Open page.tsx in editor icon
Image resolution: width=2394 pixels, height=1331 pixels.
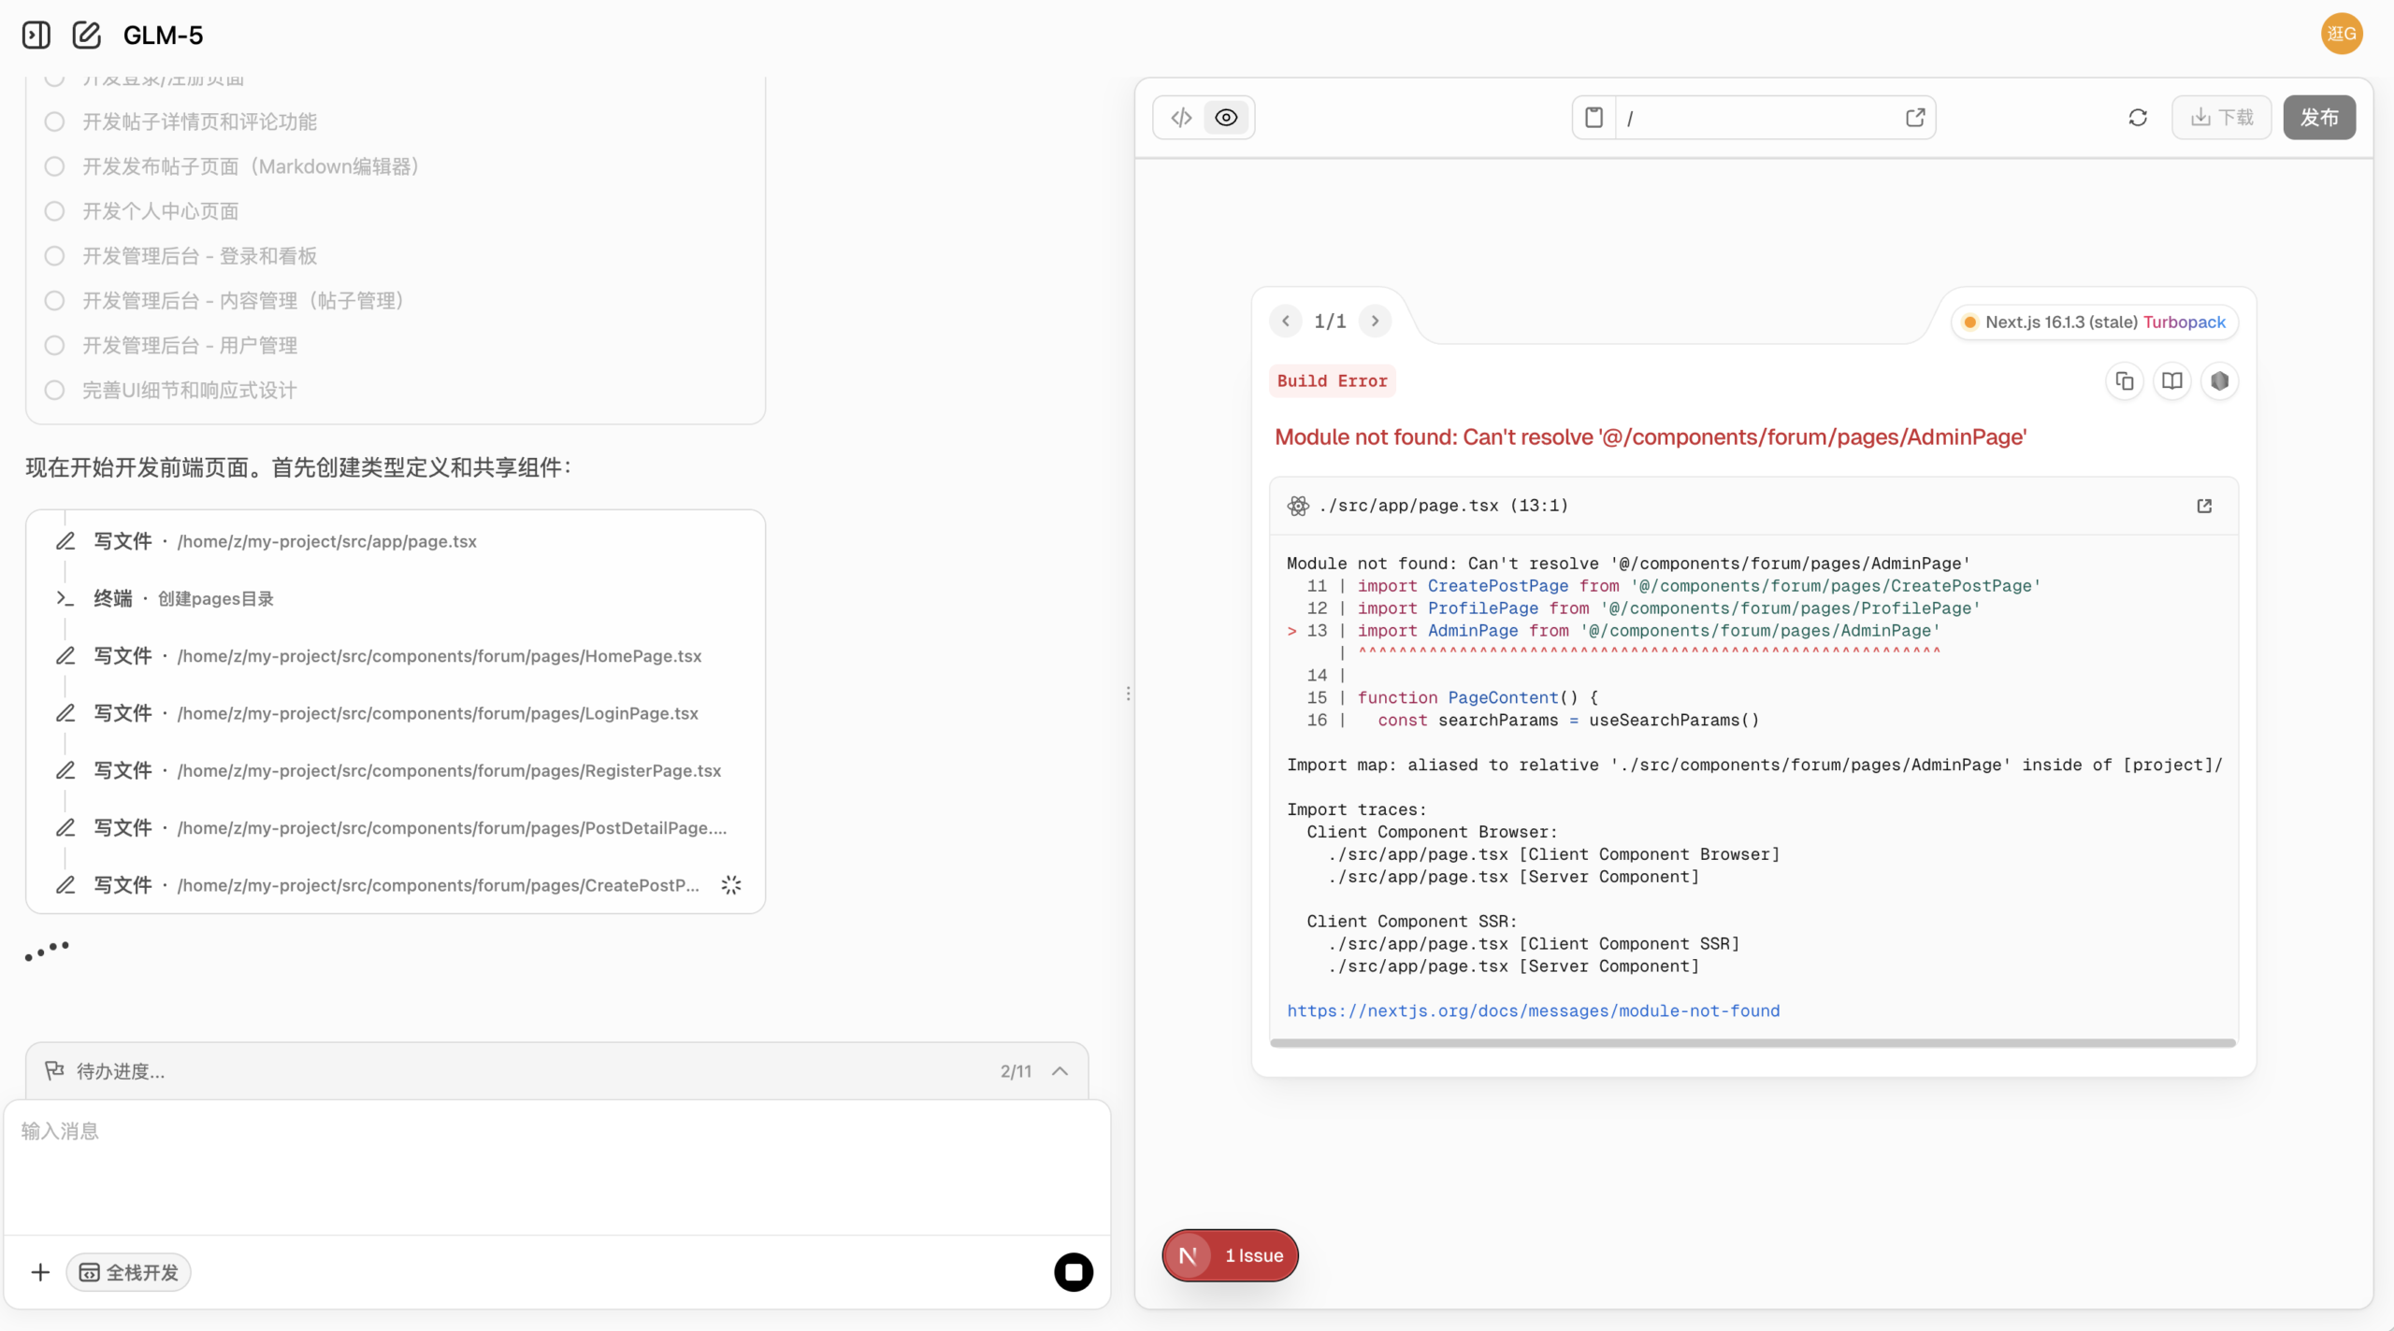tap(2204, 506)
